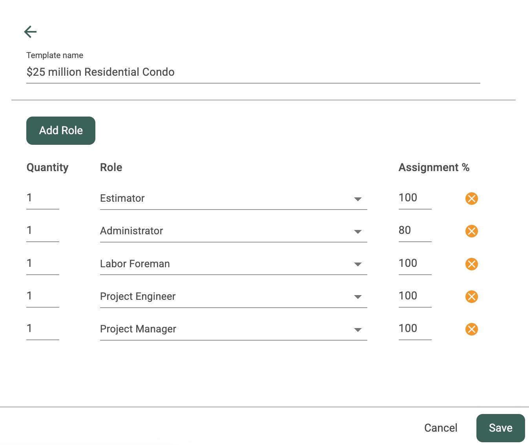Edit Administrator assignment percent of 80
This screenshot has height=445, width=529.
(415, 231)
